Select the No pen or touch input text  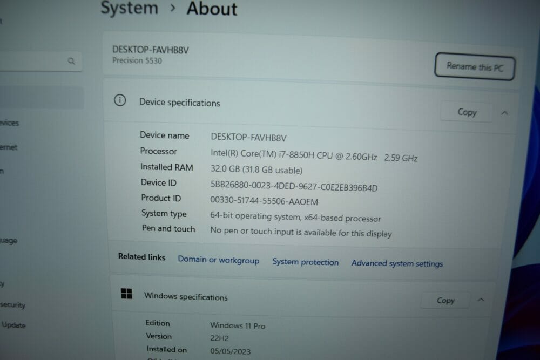coord(301,232)
